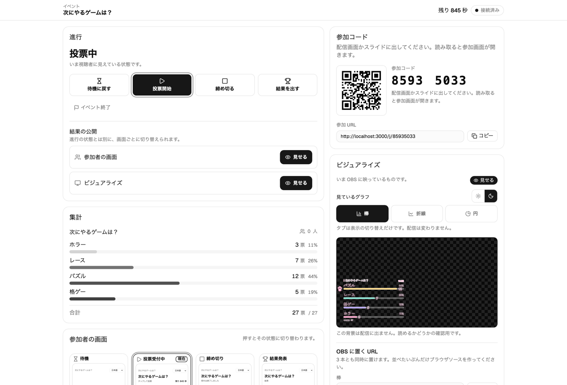The height and width of the screenshot is (385, 567).
Task: Click the パズル vote progress bar
Action: coord(193,283)
